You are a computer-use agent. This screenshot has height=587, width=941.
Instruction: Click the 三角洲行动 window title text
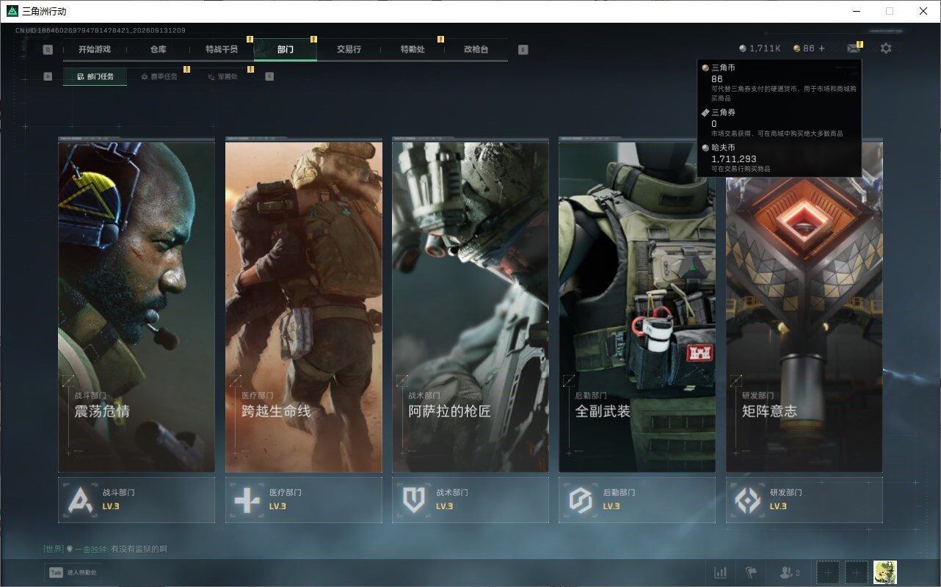click(44, 11)
